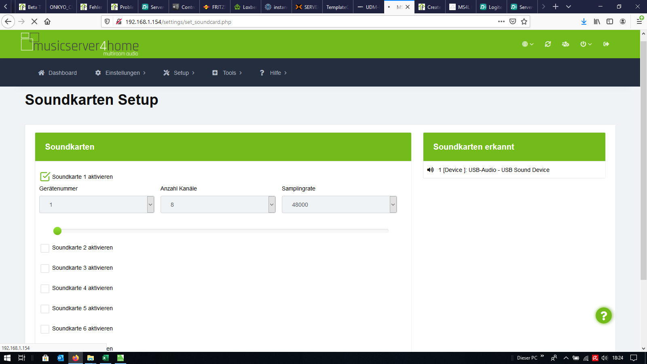Switch to the Loxberry browser tab
The height and width of the screenshot is (364, 647).
pos(245,7)
